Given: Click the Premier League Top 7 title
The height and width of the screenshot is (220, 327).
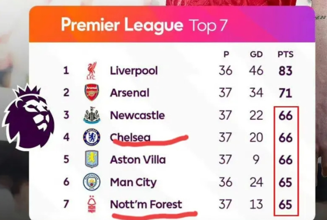Looking at the screenshot, I should pyautogui.click(x=144, y=25).
